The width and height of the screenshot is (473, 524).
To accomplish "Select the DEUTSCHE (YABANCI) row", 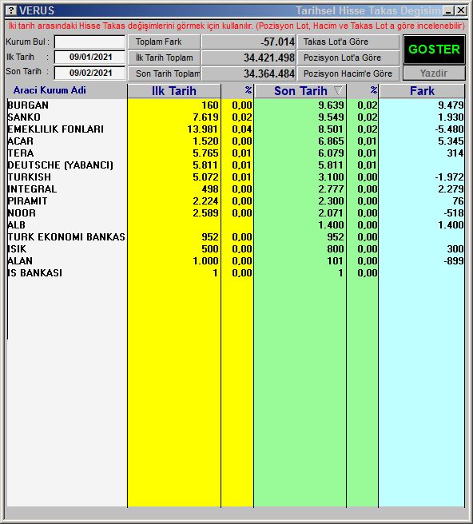I will pos(236,165).
